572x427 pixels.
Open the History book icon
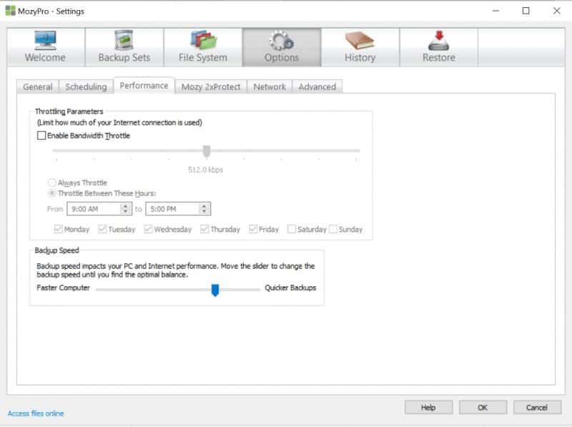[360, 40]
